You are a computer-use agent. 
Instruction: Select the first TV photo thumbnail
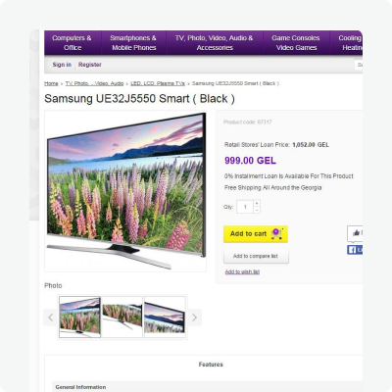pyautogui.click(x=80, y=318)
